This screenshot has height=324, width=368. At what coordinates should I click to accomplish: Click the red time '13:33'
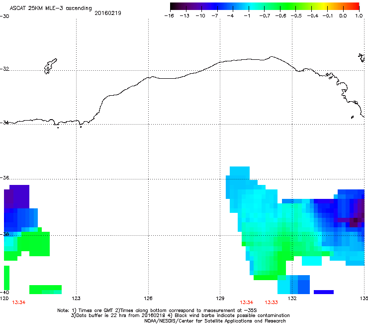pyautogui.click(x=272, y=303)
